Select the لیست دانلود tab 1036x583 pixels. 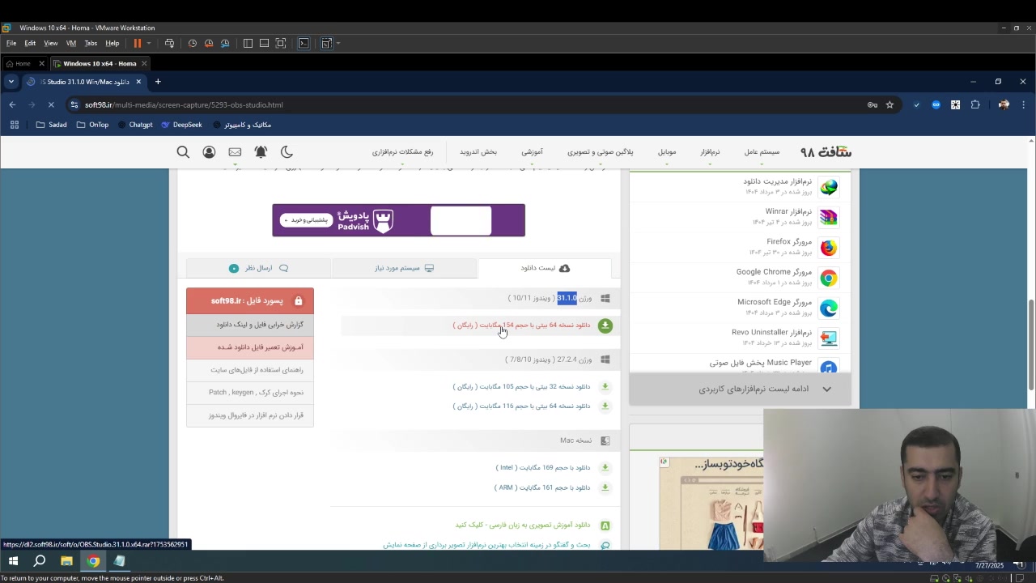pyautogui.click(x=545, y=268)
